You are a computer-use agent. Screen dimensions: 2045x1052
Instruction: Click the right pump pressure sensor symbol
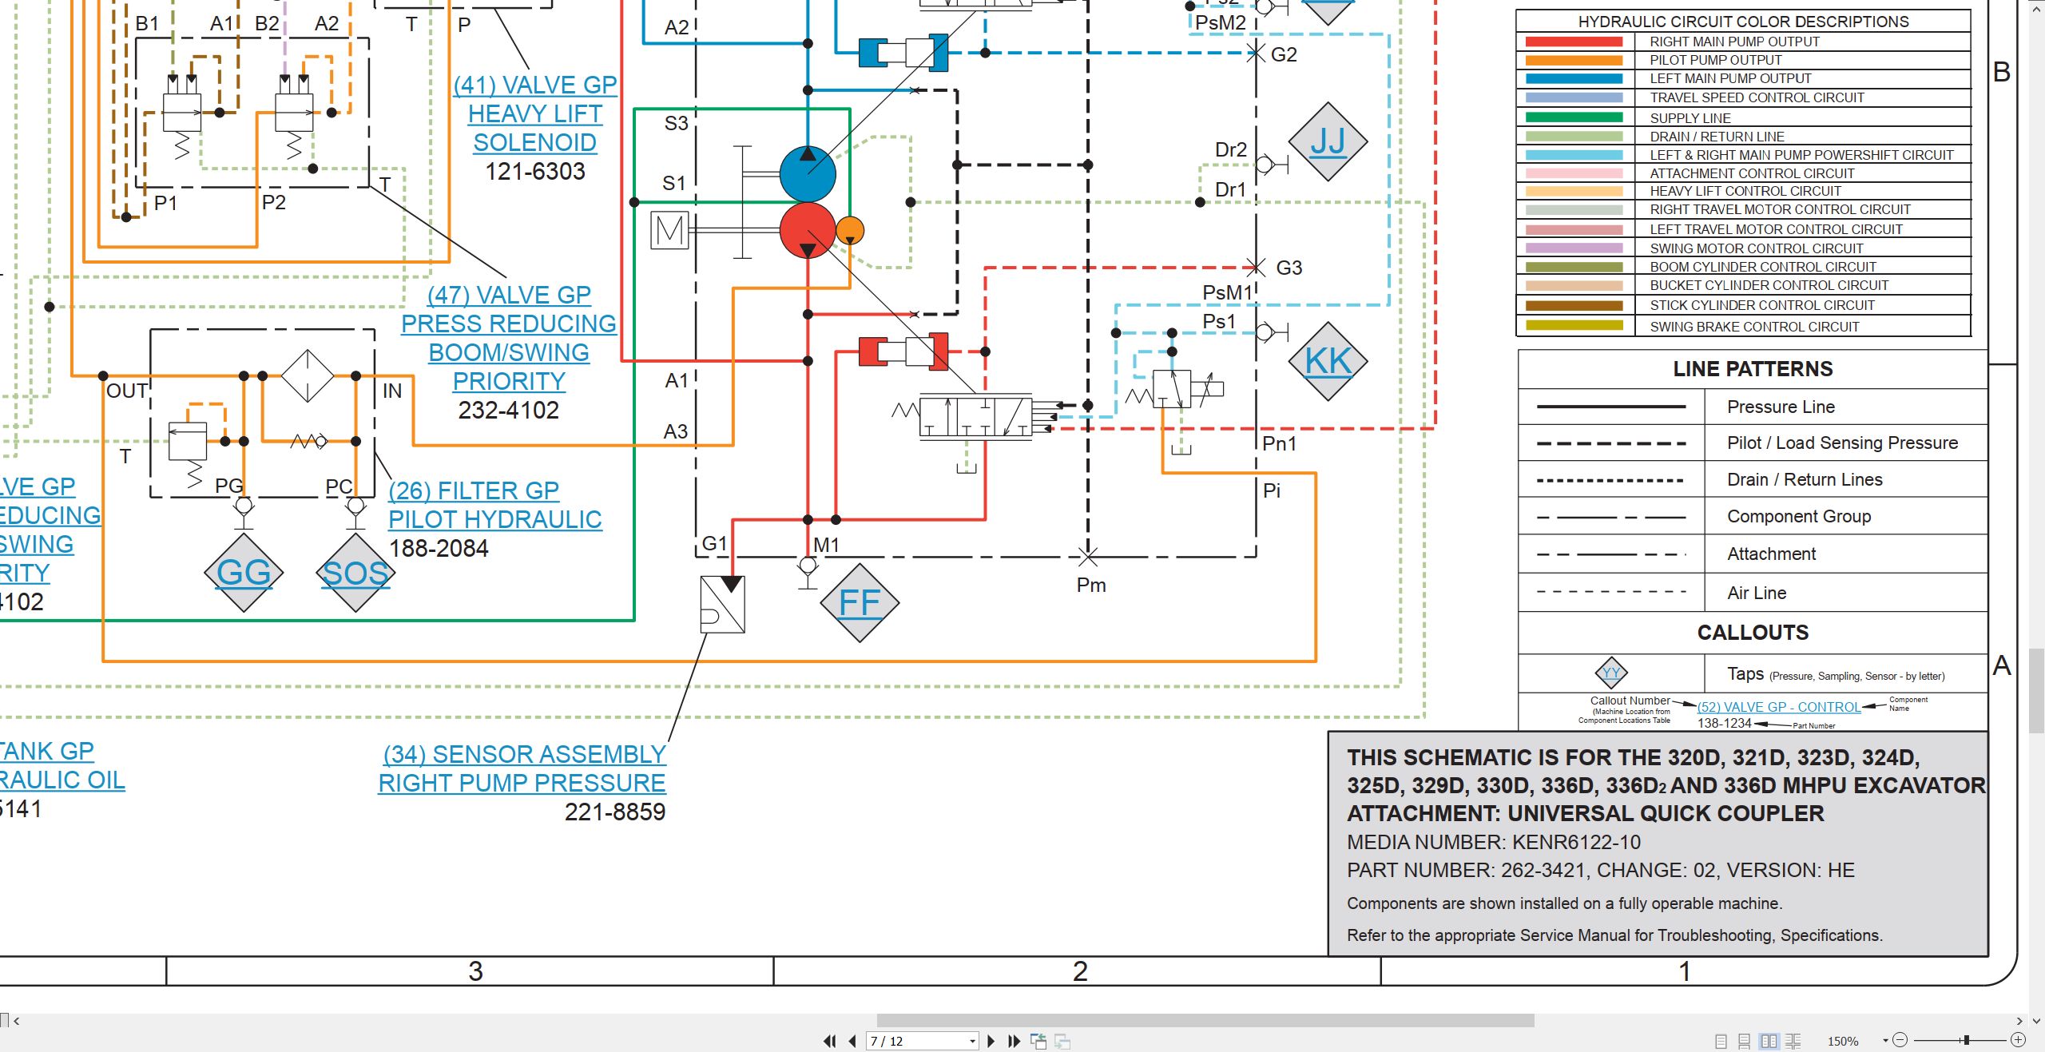point(723,605)
